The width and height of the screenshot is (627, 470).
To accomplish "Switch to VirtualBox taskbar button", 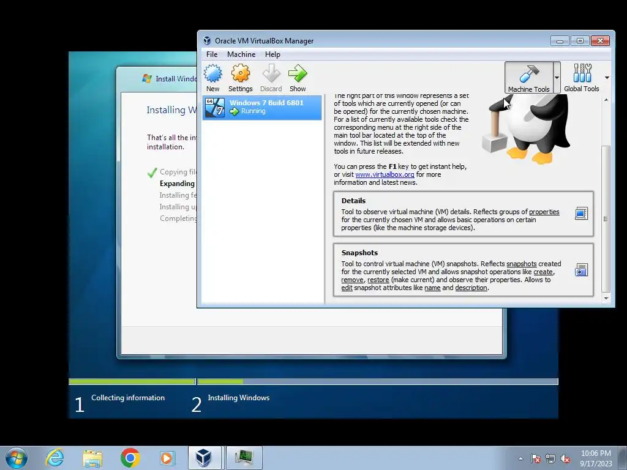I will [x=205, y=458].
